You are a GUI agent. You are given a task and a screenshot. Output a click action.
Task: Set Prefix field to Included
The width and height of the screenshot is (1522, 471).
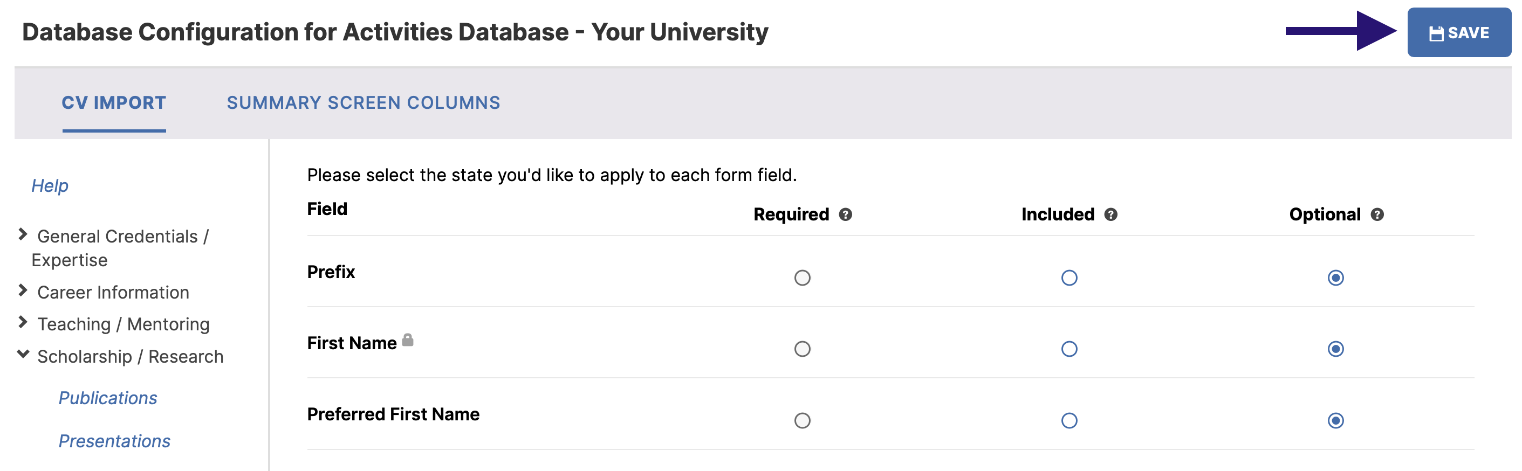pyautogui.click(x=1069, y=278)
